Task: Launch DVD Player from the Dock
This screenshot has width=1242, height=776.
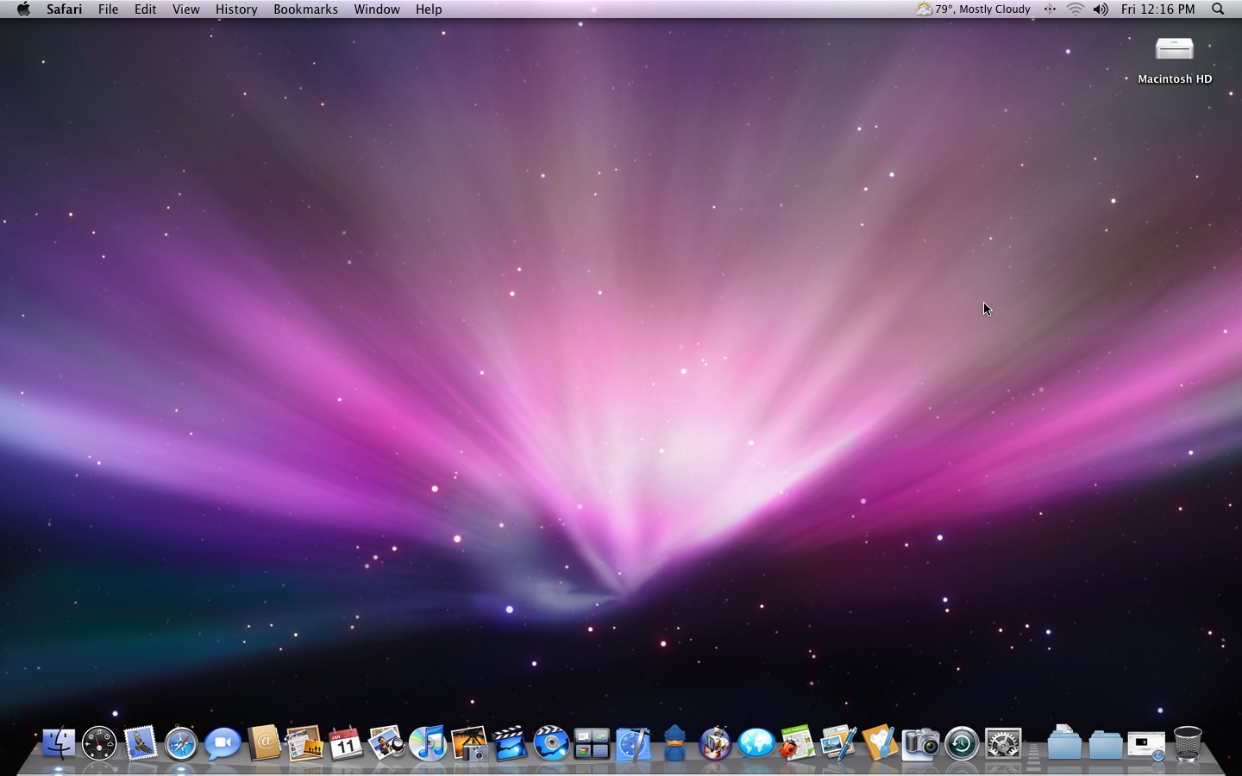Action: [x=551, y=743]
